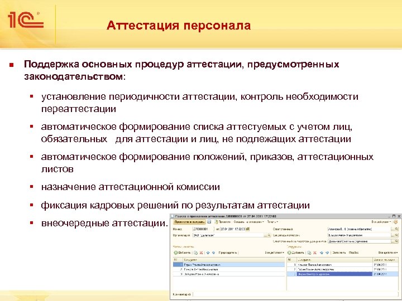Click the attestation date cell of employees row 1

pos(385,265)
